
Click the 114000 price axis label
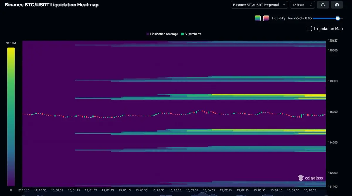pyautogui.click(x=333, y=142)
